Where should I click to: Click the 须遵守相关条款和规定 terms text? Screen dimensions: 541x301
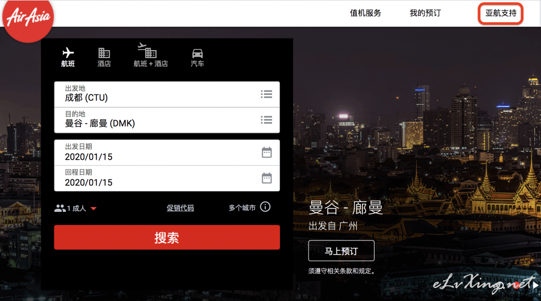(342, 271)
